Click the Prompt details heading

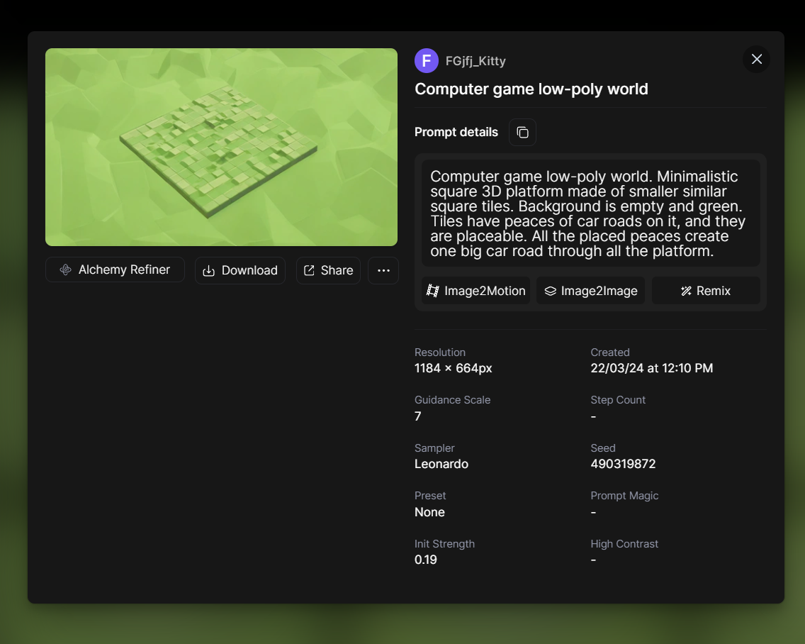pos(456,132)
